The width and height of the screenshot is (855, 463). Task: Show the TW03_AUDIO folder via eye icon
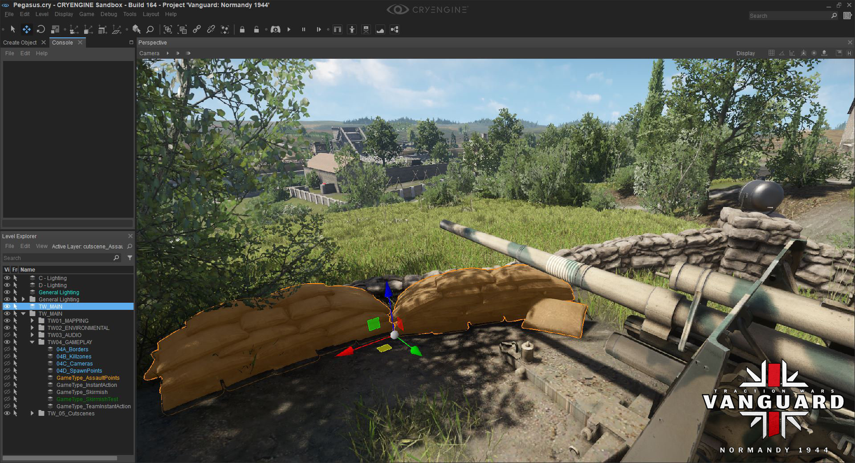point(7,335)
